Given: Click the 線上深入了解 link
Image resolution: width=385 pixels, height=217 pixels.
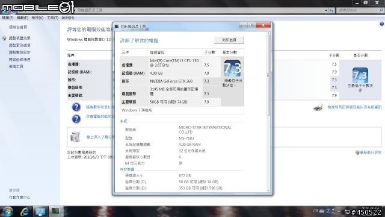Looking at the screenshot, I should [x=99, y=137].
